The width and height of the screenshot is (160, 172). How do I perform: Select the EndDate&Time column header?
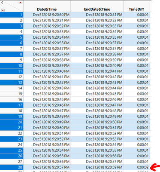97,9
